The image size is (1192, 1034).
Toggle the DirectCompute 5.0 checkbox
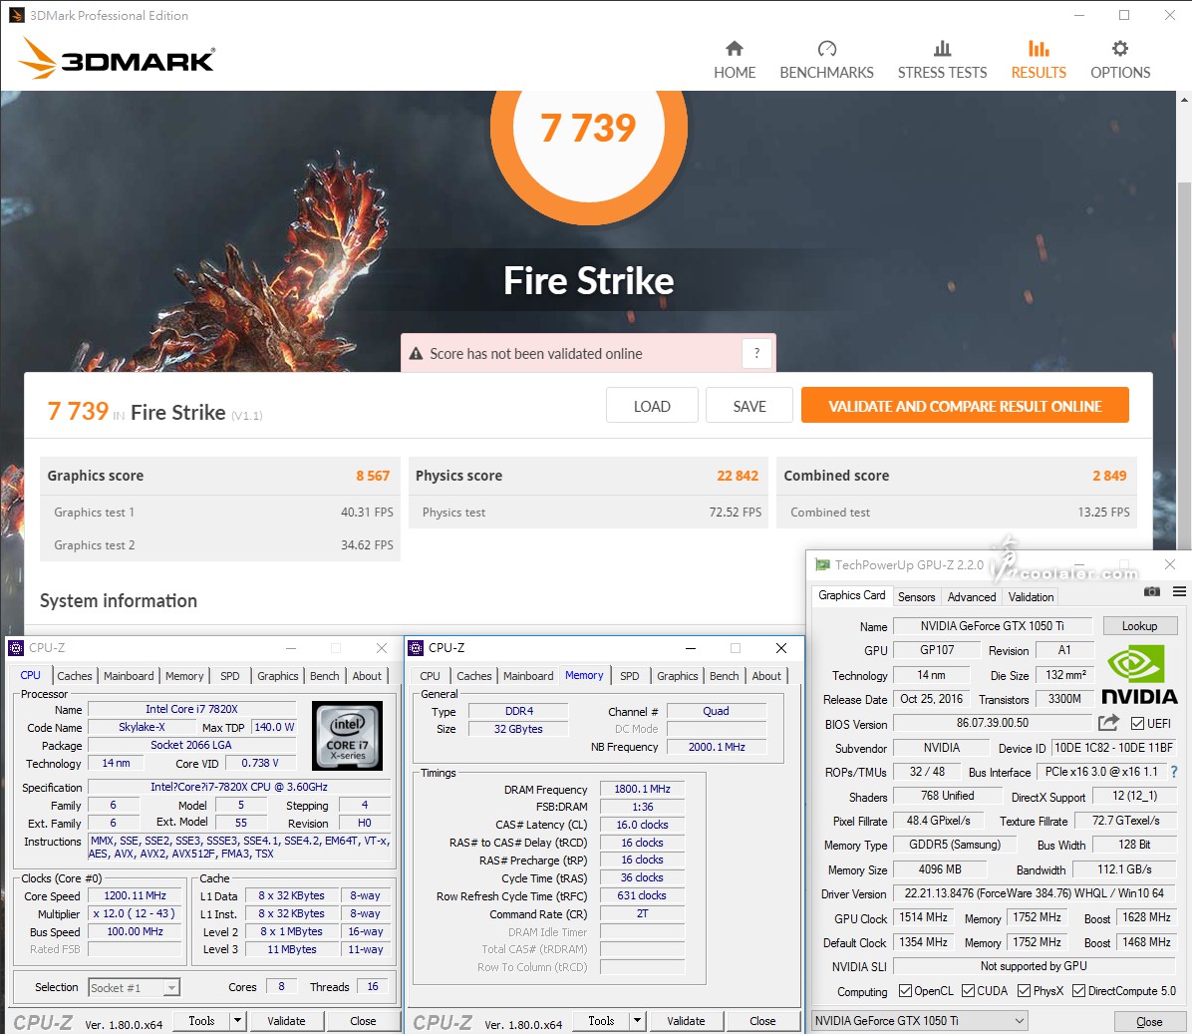1078,991
